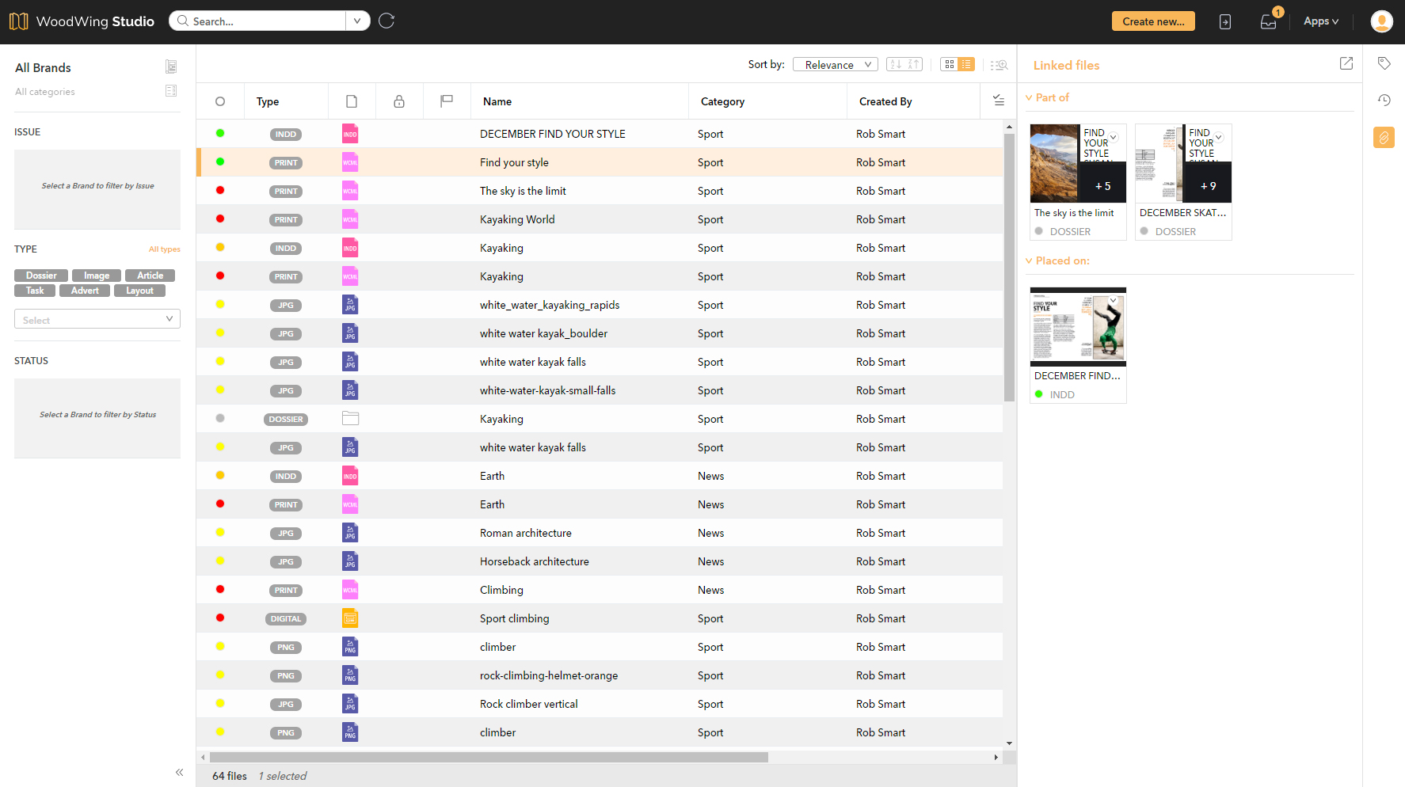Open selection in a new window
The image size is (1405, 787).
tap(1346, 63)
